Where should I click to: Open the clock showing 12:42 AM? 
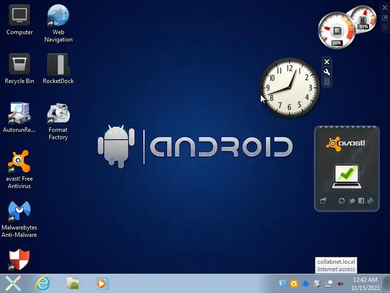tap(365, 284)
